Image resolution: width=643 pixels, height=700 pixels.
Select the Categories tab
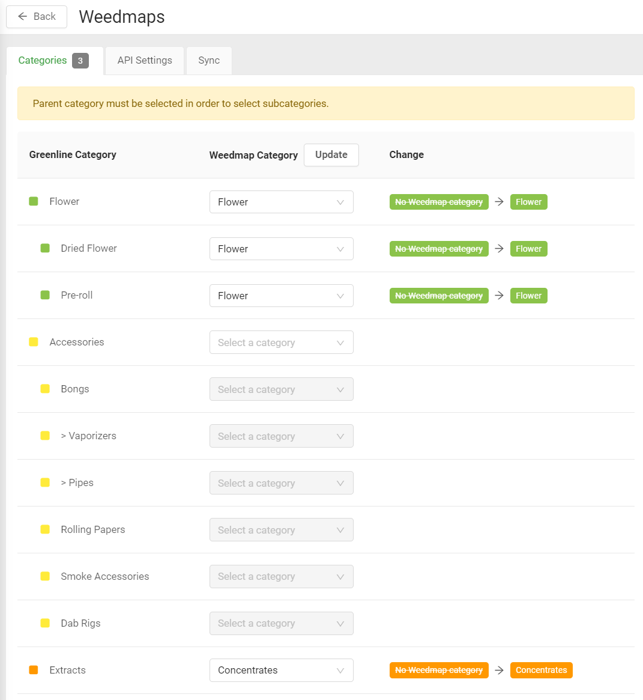[x=43, y=61]
